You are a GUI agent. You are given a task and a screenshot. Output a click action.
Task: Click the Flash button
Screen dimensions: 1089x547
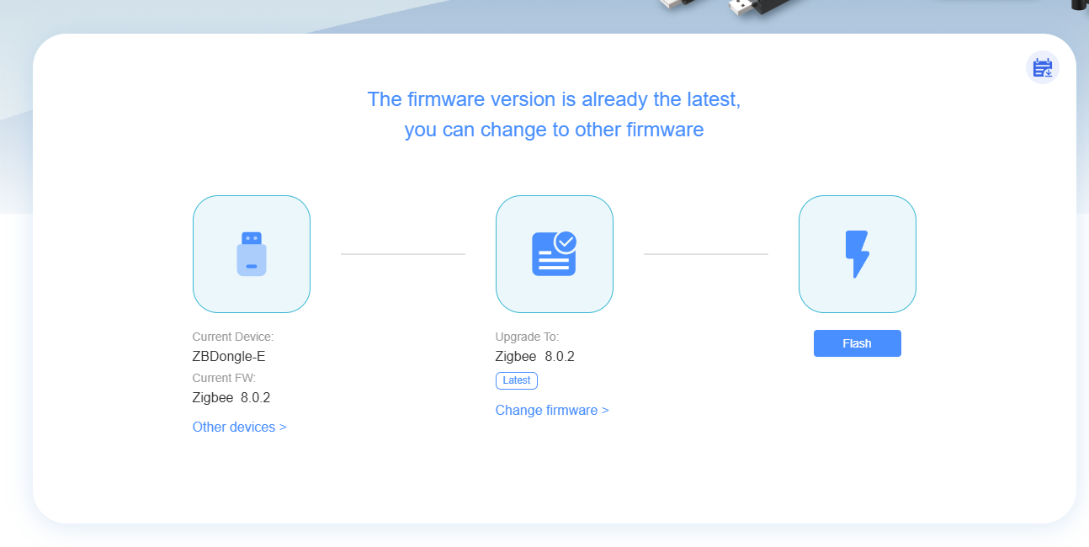(x=858, y=343)
